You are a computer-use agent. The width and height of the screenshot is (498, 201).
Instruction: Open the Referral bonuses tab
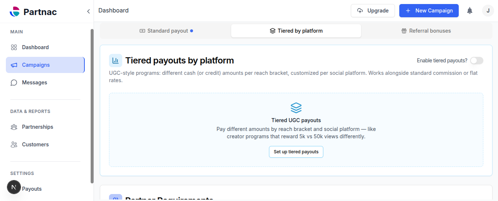tap(426, 31)
